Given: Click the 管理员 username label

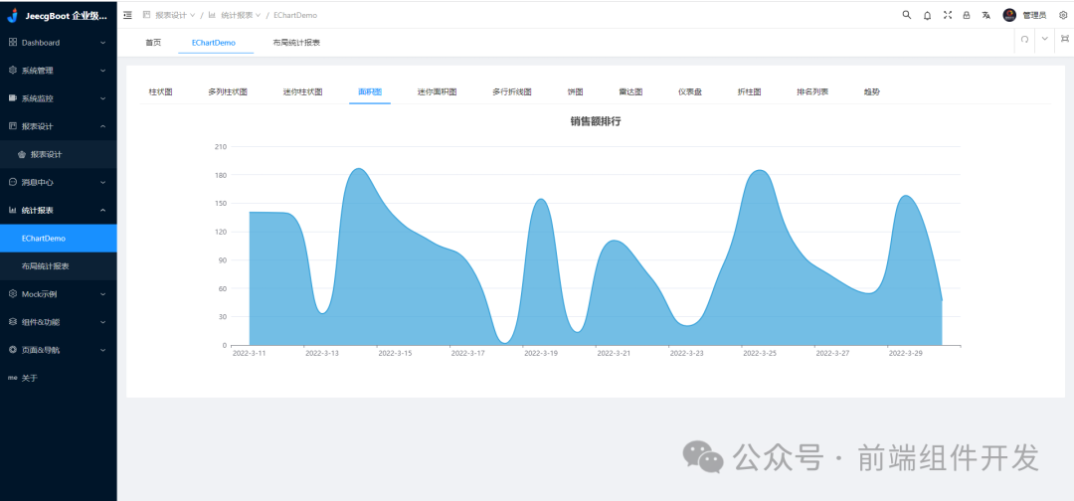Looking at the screenshot, I should [1034, 15].
